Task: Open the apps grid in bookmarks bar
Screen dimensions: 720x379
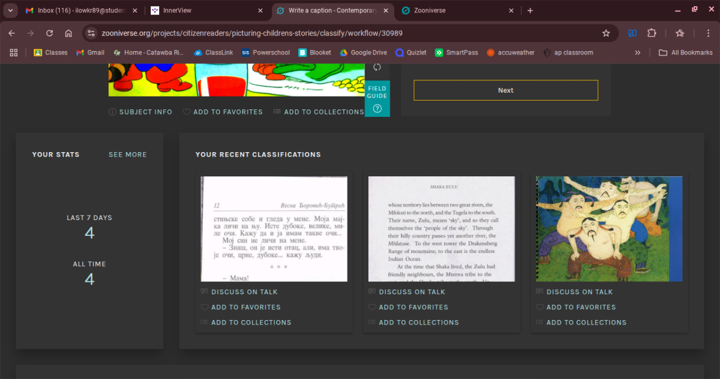Action: click(13, 52)
